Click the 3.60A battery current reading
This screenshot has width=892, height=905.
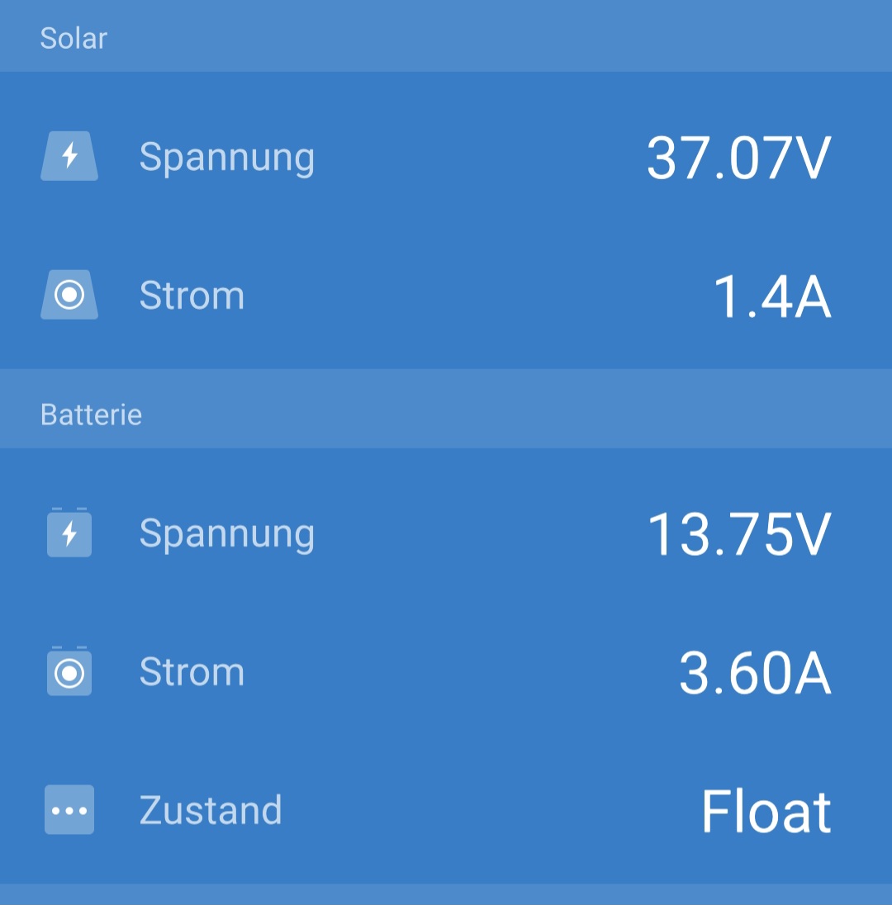point(754,674)
